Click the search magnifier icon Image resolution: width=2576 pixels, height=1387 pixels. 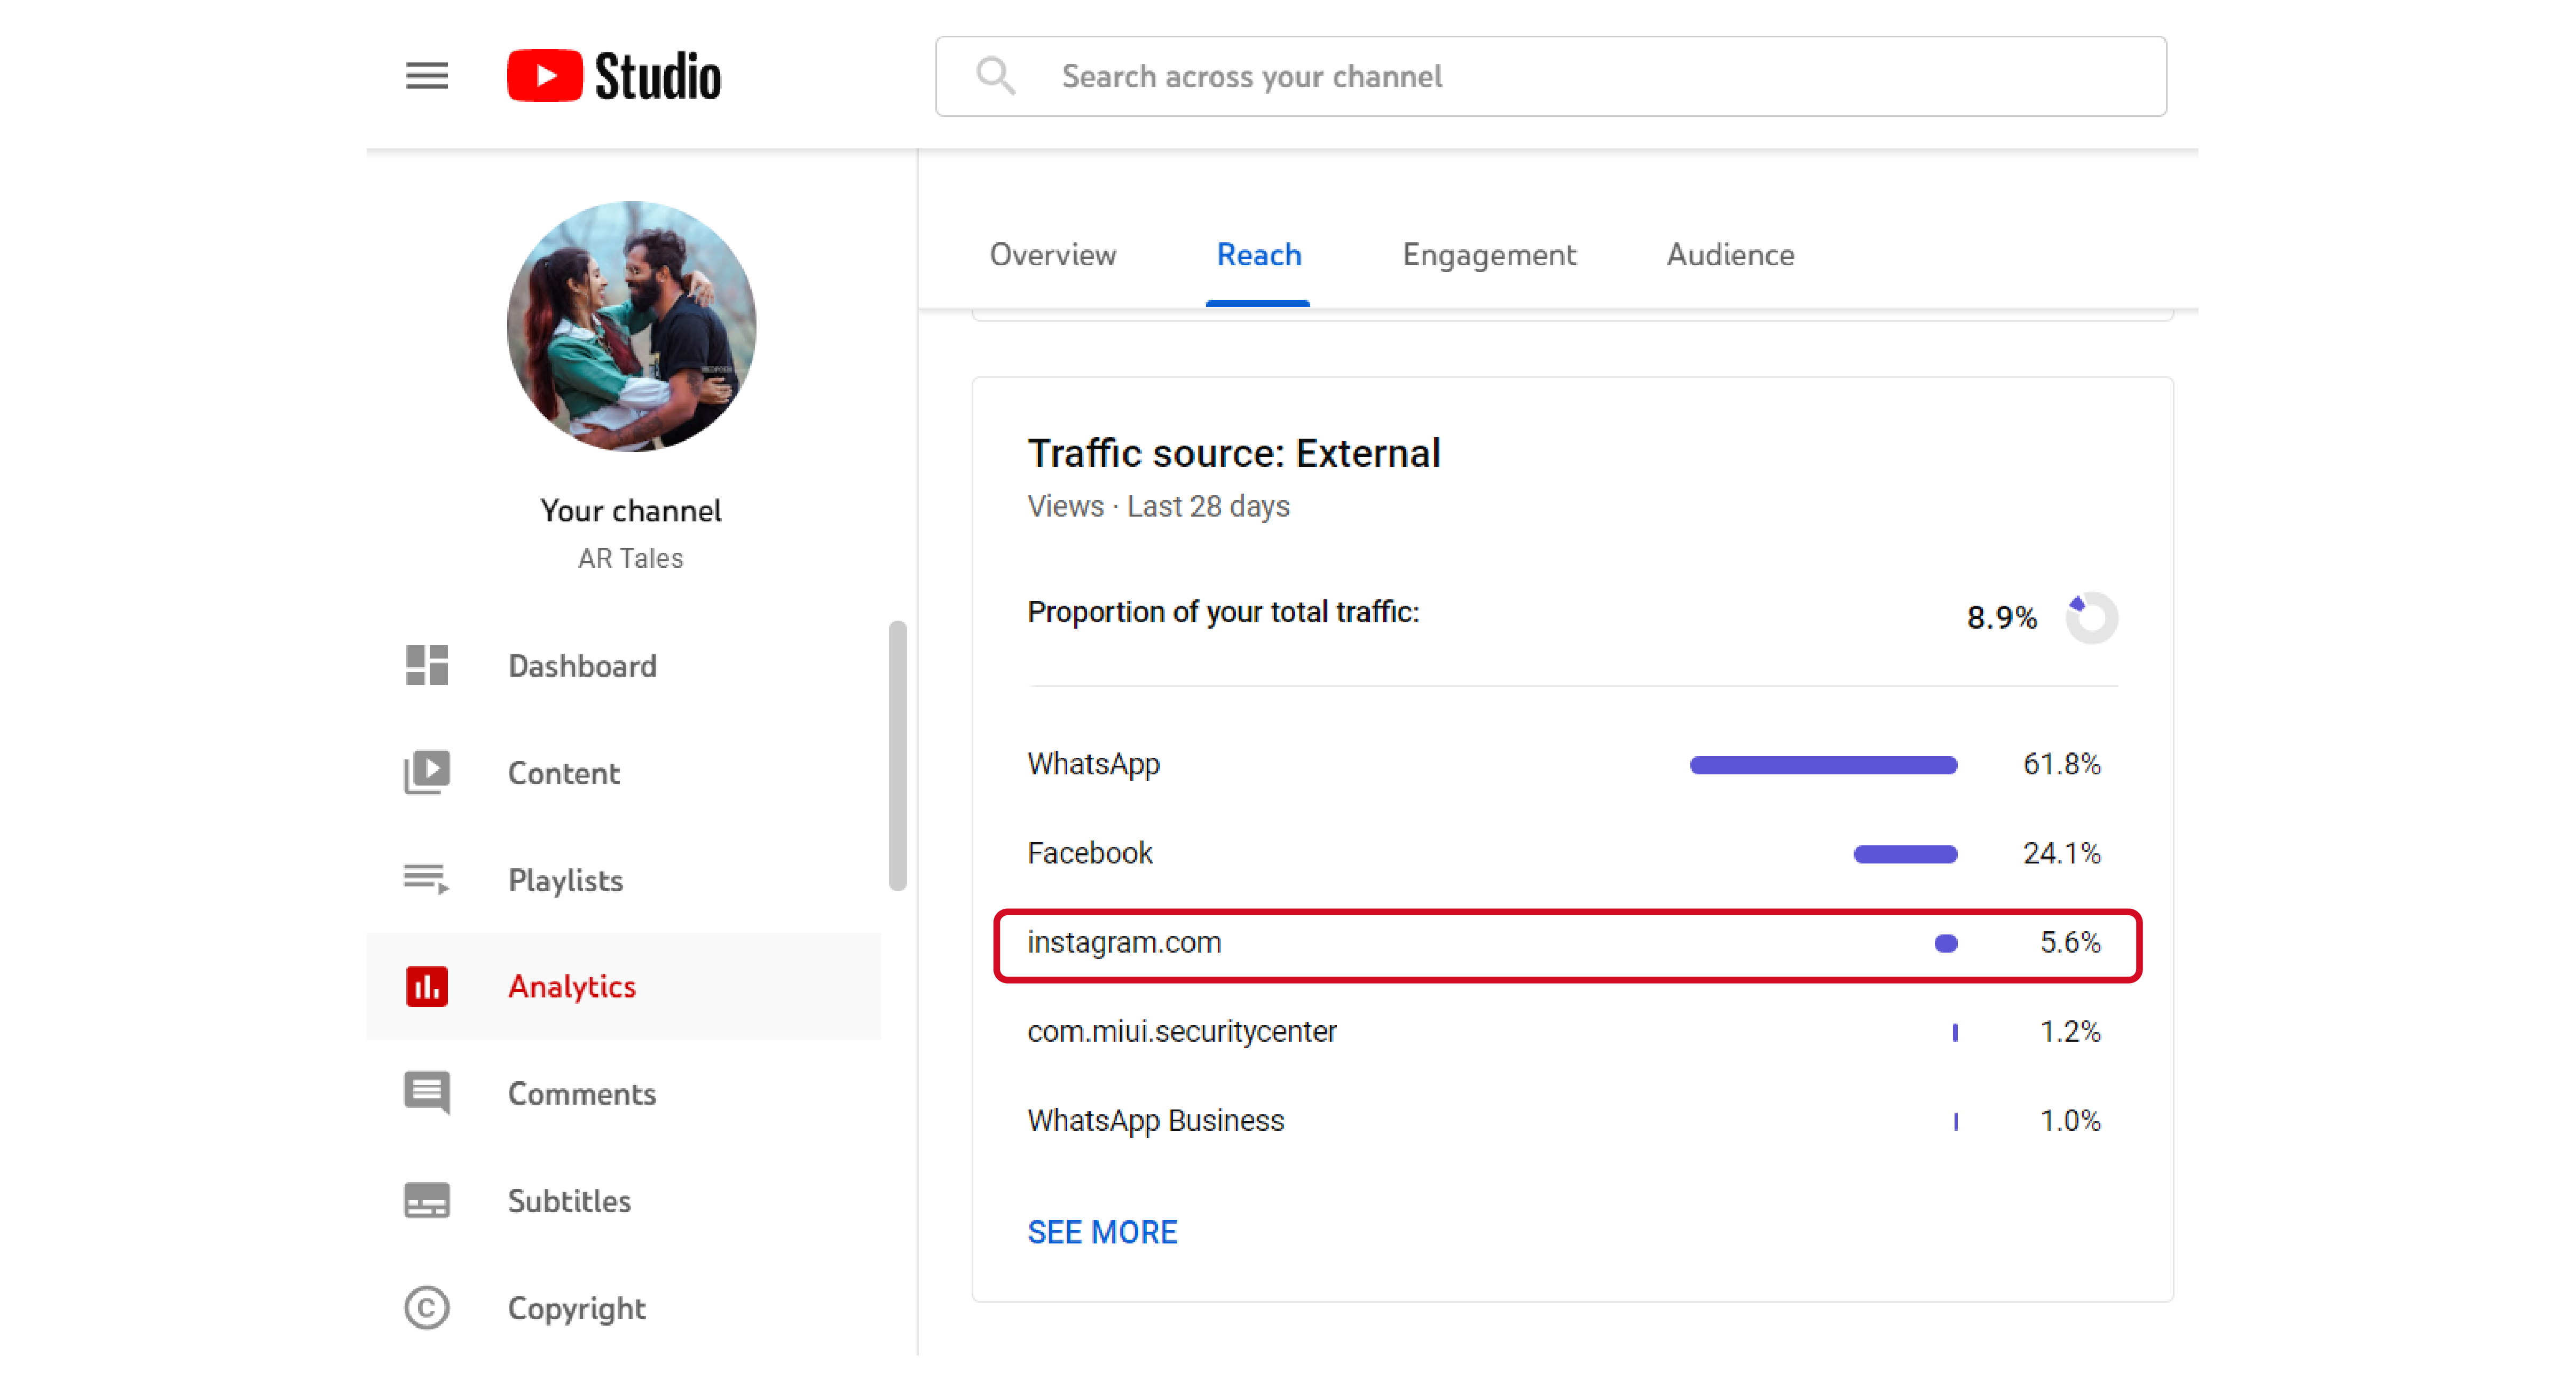[995, 76]
